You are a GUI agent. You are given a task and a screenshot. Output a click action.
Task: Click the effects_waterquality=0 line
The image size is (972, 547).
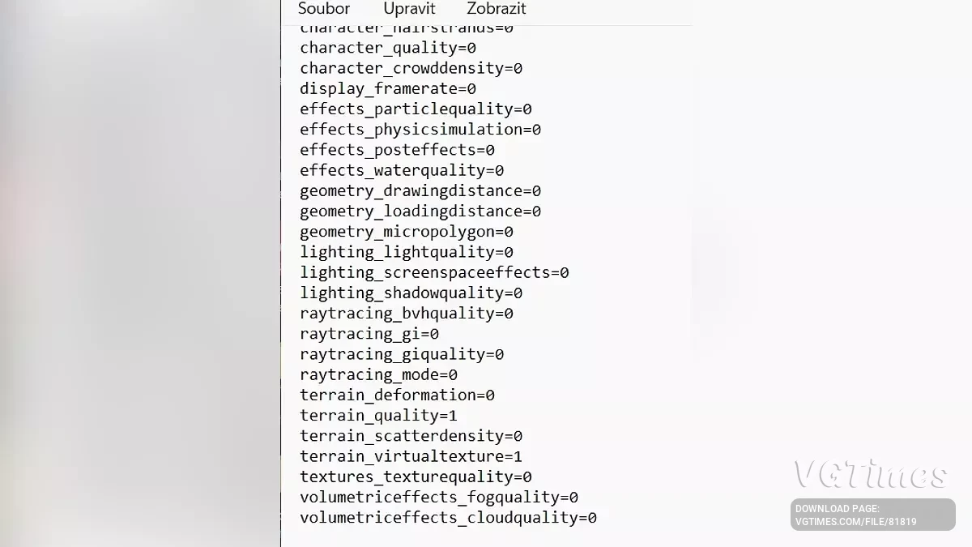(x=402, y=170)
